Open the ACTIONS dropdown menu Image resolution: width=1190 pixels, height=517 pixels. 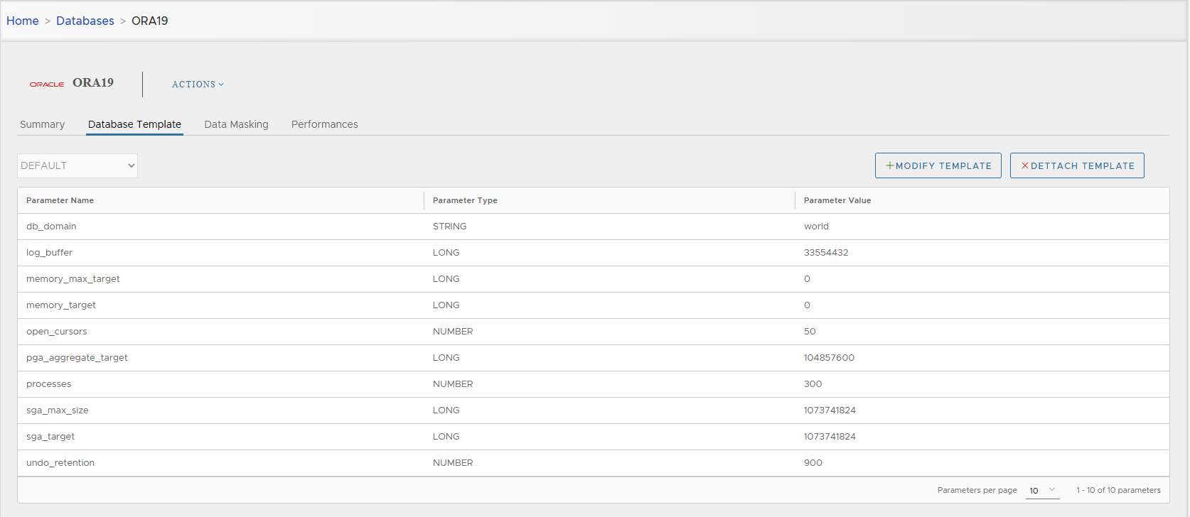click(x=198, y=85)
